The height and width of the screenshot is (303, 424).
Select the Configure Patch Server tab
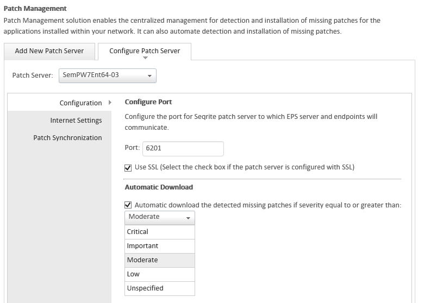pyautogui.click(x=145, y=51)
